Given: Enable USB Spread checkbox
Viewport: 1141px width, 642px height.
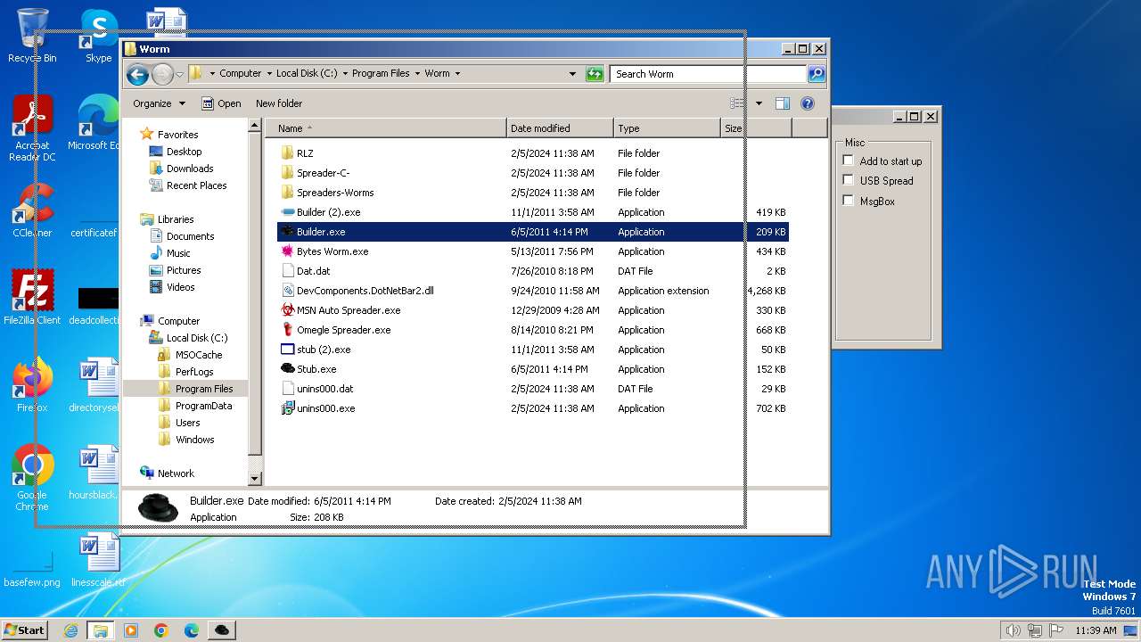Looking at the screenshot, I should [x=848, y=180].
